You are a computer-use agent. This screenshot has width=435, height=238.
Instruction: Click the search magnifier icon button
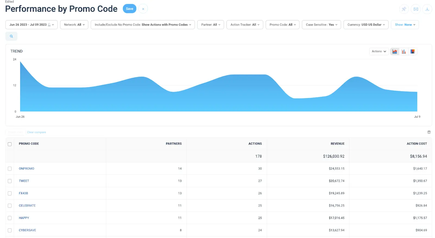[11, 36]
